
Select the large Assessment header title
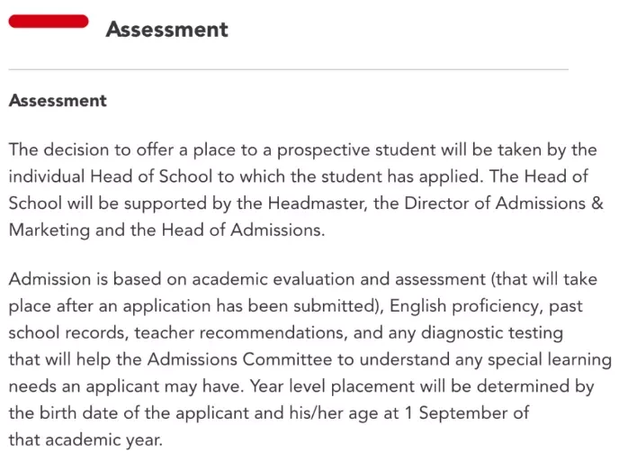[167, 29]
